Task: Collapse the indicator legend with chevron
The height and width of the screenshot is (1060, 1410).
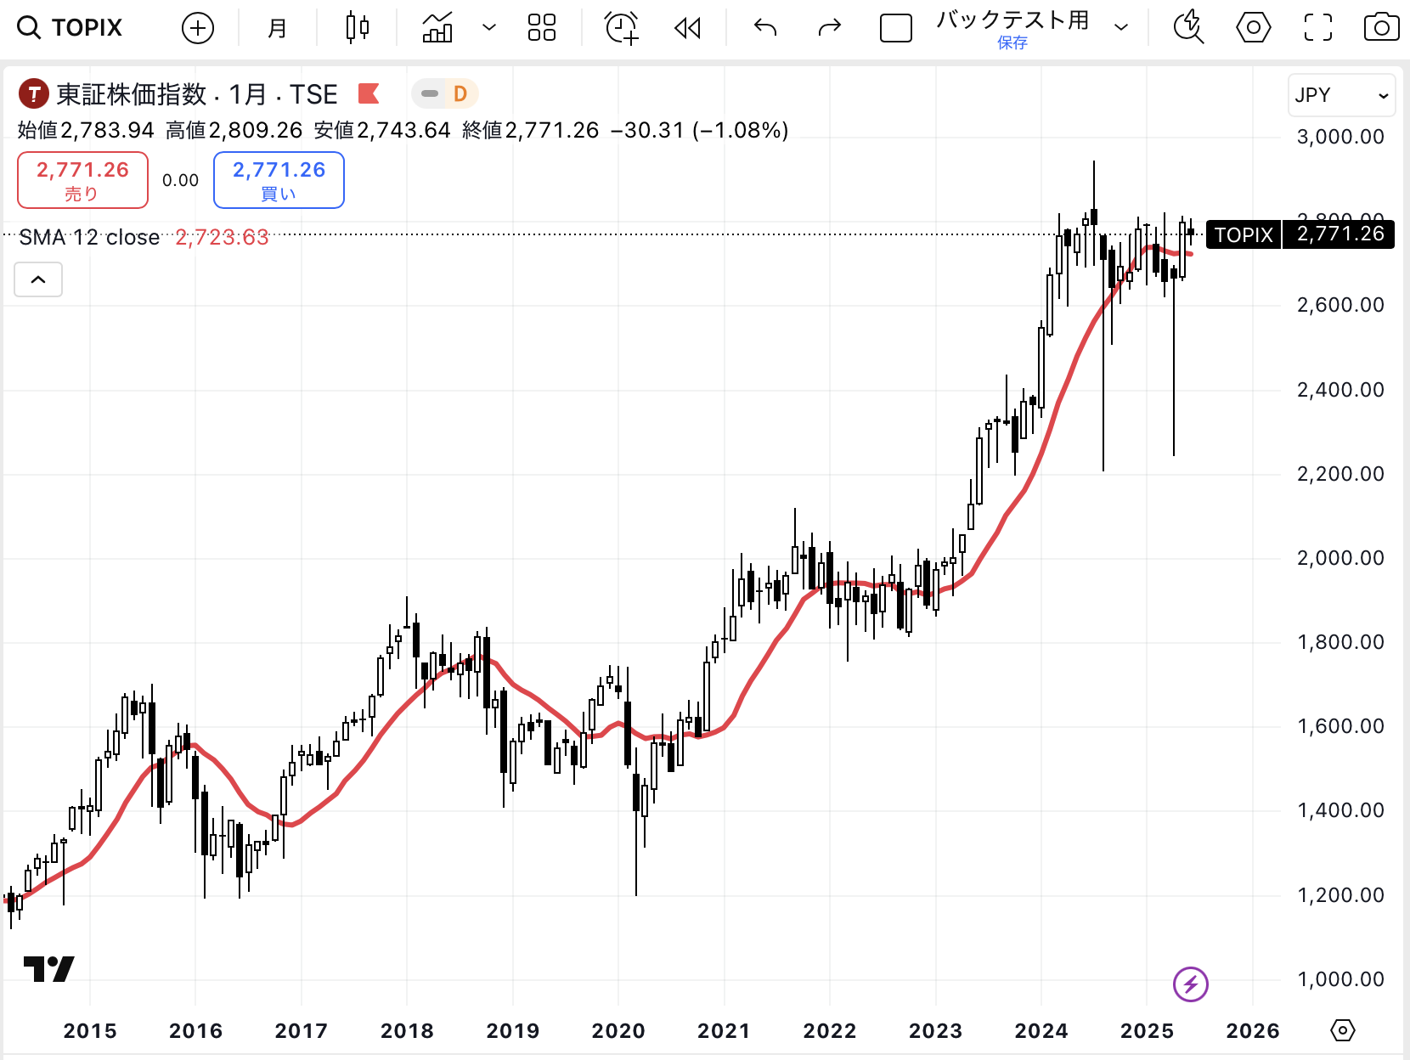Action: click(x=38, y=279)
